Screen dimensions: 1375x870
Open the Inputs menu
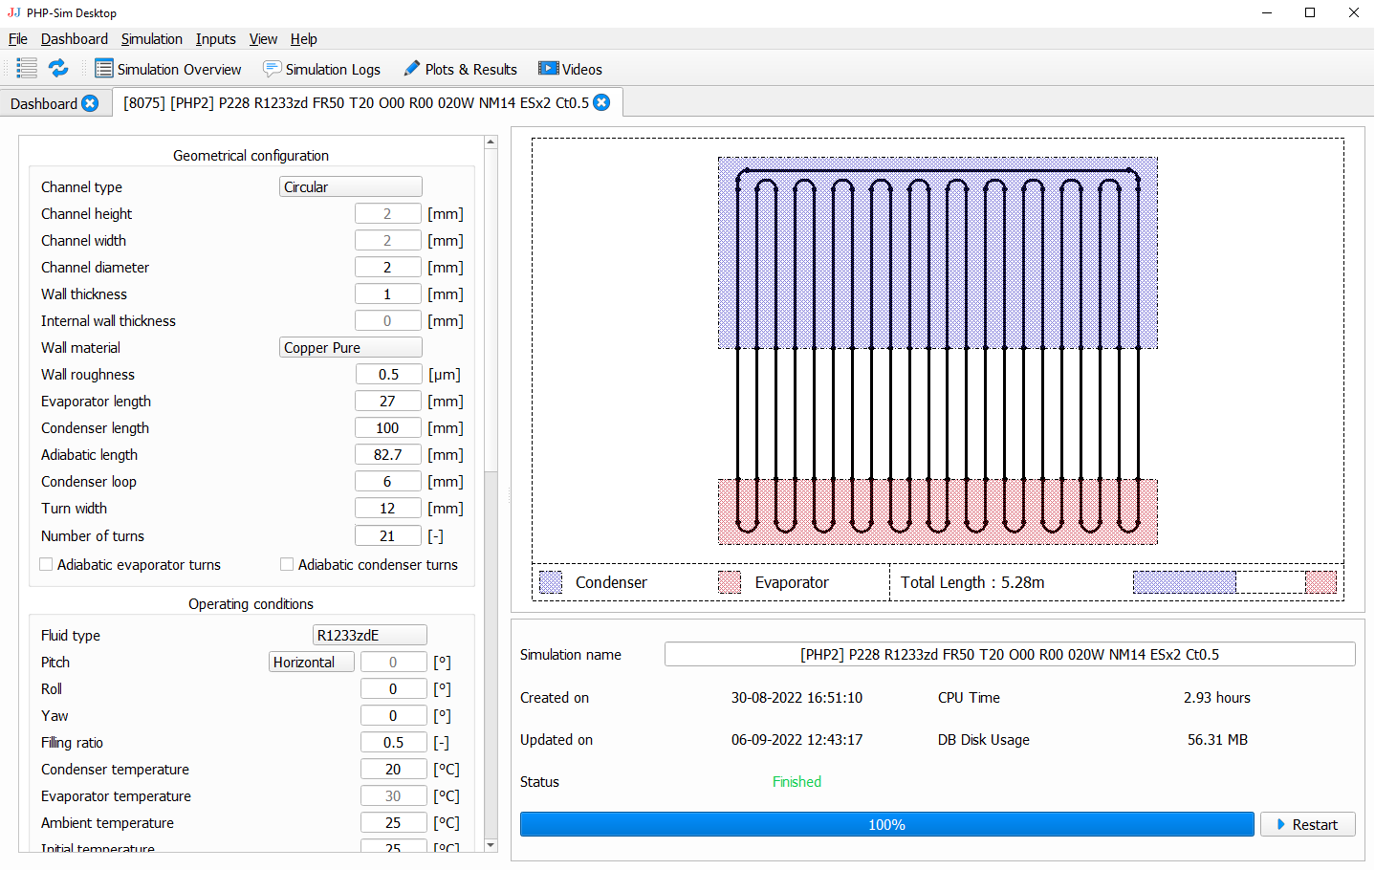[x=215, y=39]
